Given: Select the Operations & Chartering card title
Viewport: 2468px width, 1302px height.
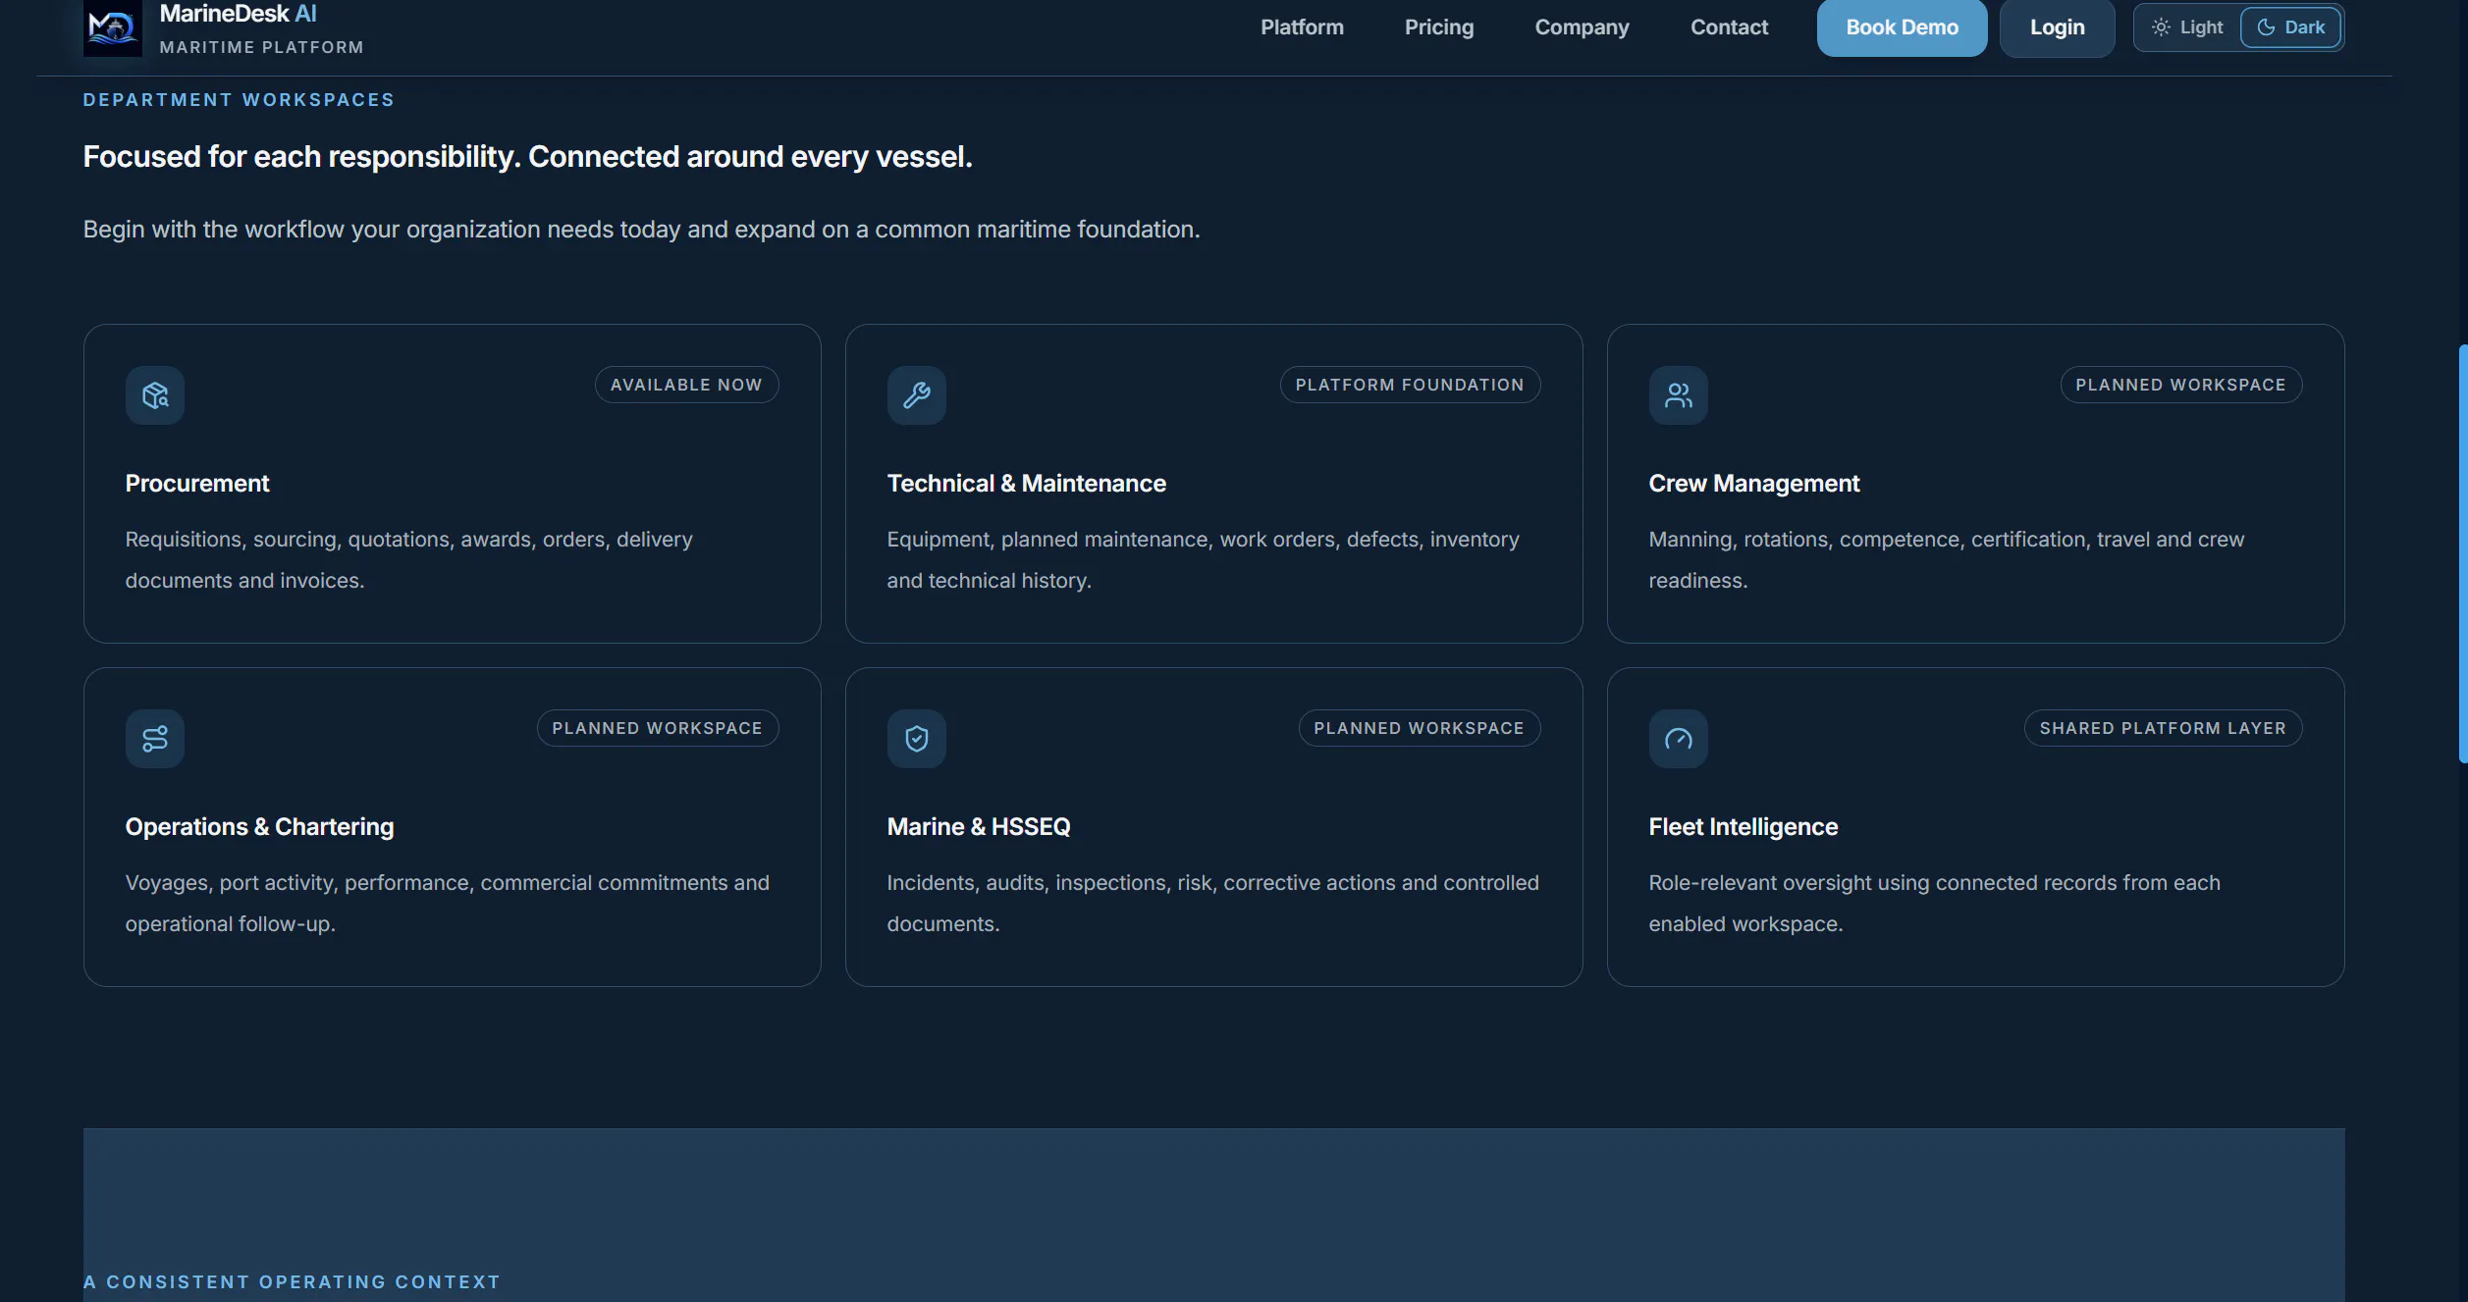Looking at the screenshot, I should [259, 827].
